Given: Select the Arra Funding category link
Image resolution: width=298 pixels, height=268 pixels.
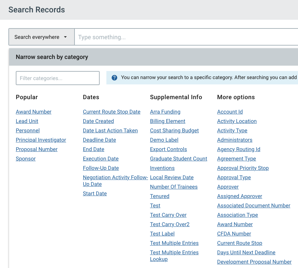Looking at the screenshot, I should pyautogui.click(x=165, y=112).
